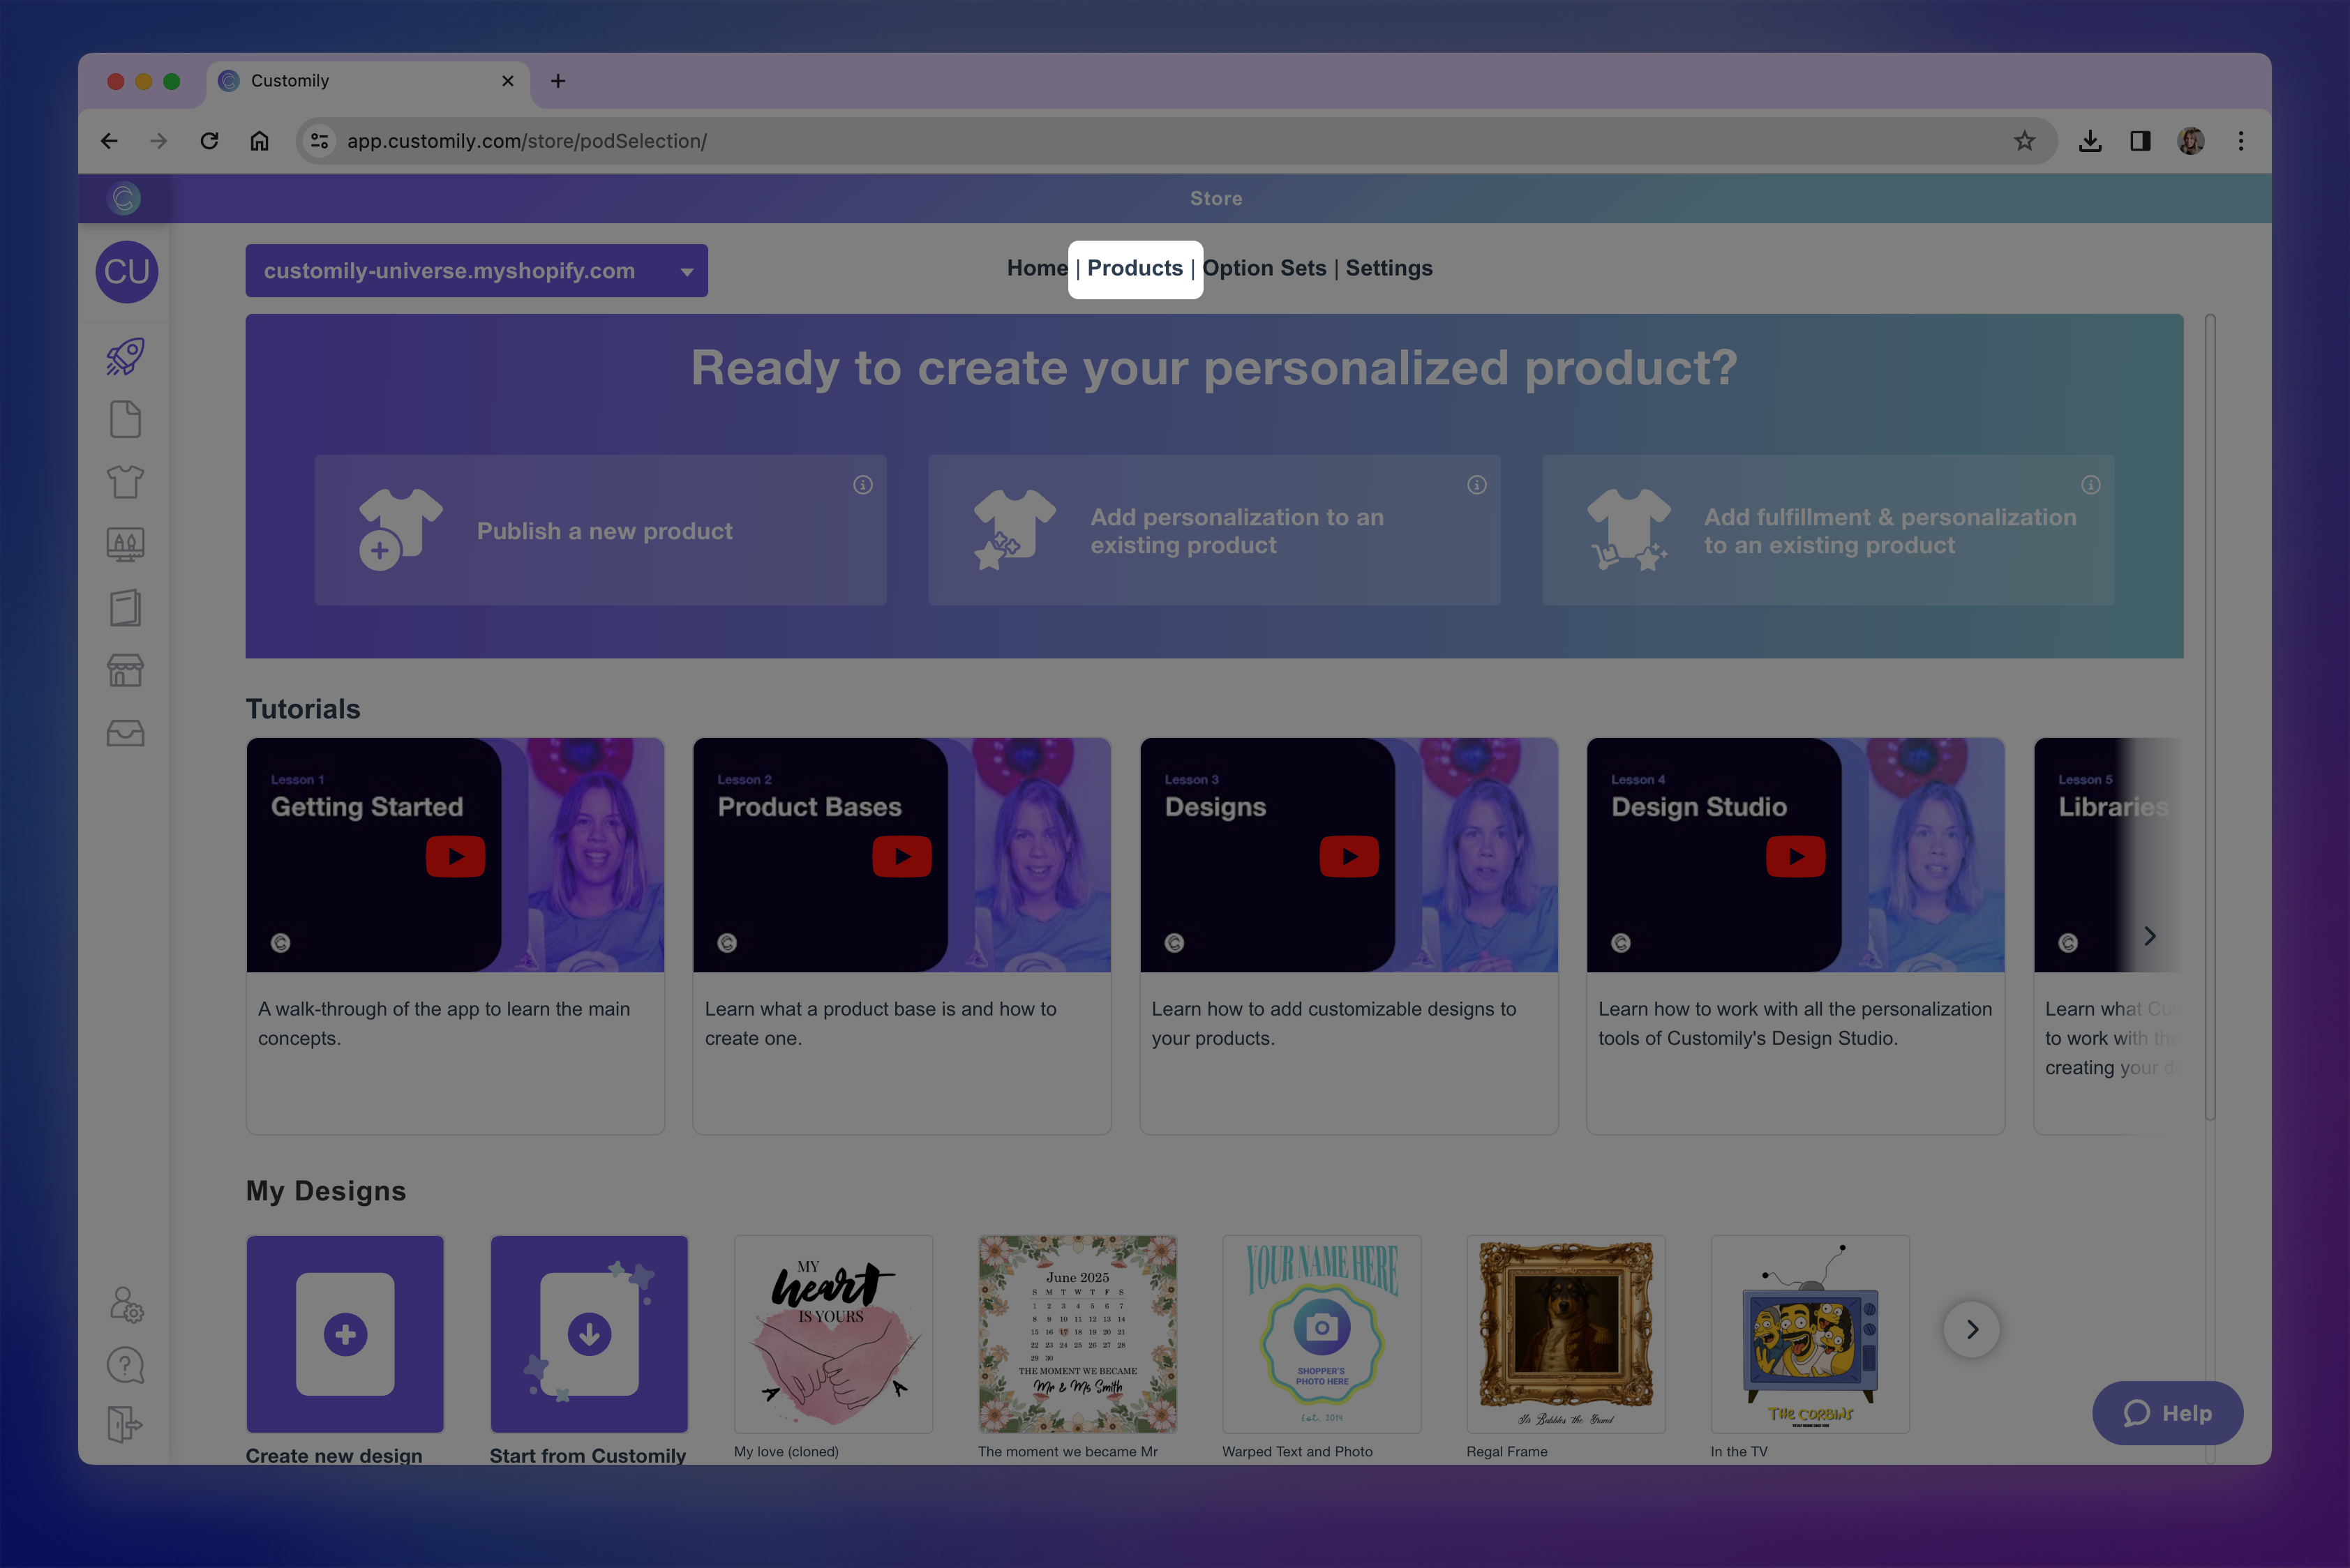2350x1568 pixels.
Task: Open the info tooltip on Publish a new product
Action: point(862,484)
